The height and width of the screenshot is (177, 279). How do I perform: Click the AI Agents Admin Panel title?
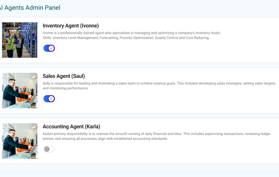coord(30,8)
